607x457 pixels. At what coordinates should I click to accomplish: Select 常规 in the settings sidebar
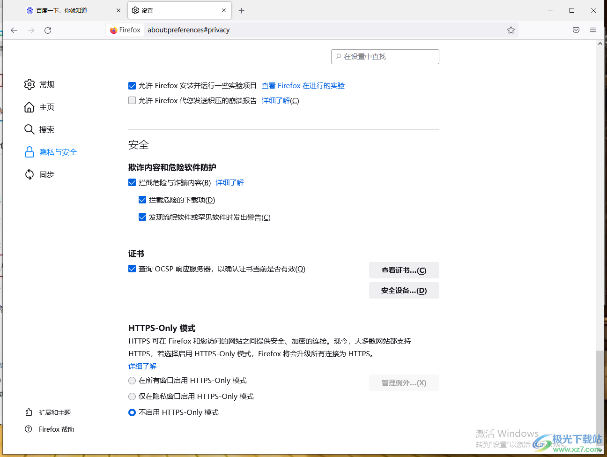click(x=47, y=84)
